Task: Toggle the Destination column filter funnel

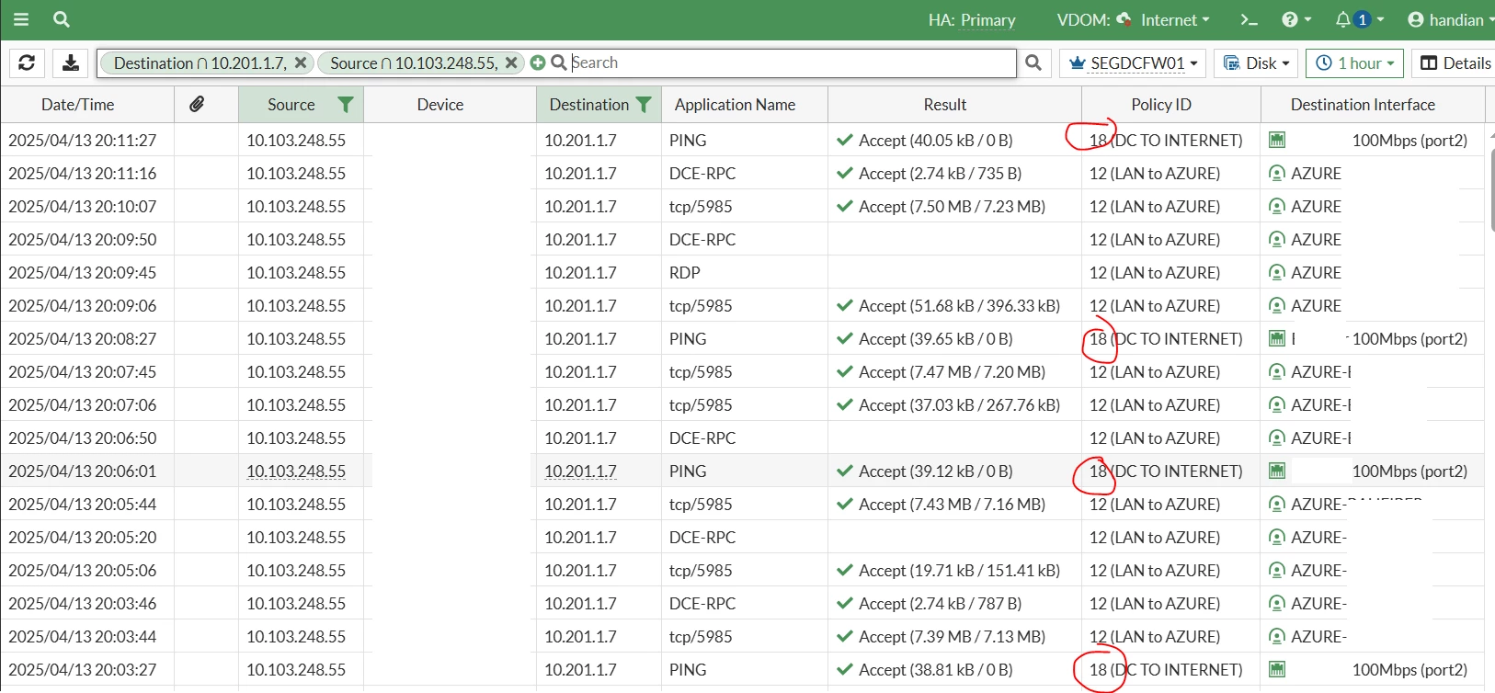Action: (x=644, y=105)
